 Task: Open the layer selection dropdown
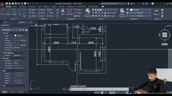(105, 10)
